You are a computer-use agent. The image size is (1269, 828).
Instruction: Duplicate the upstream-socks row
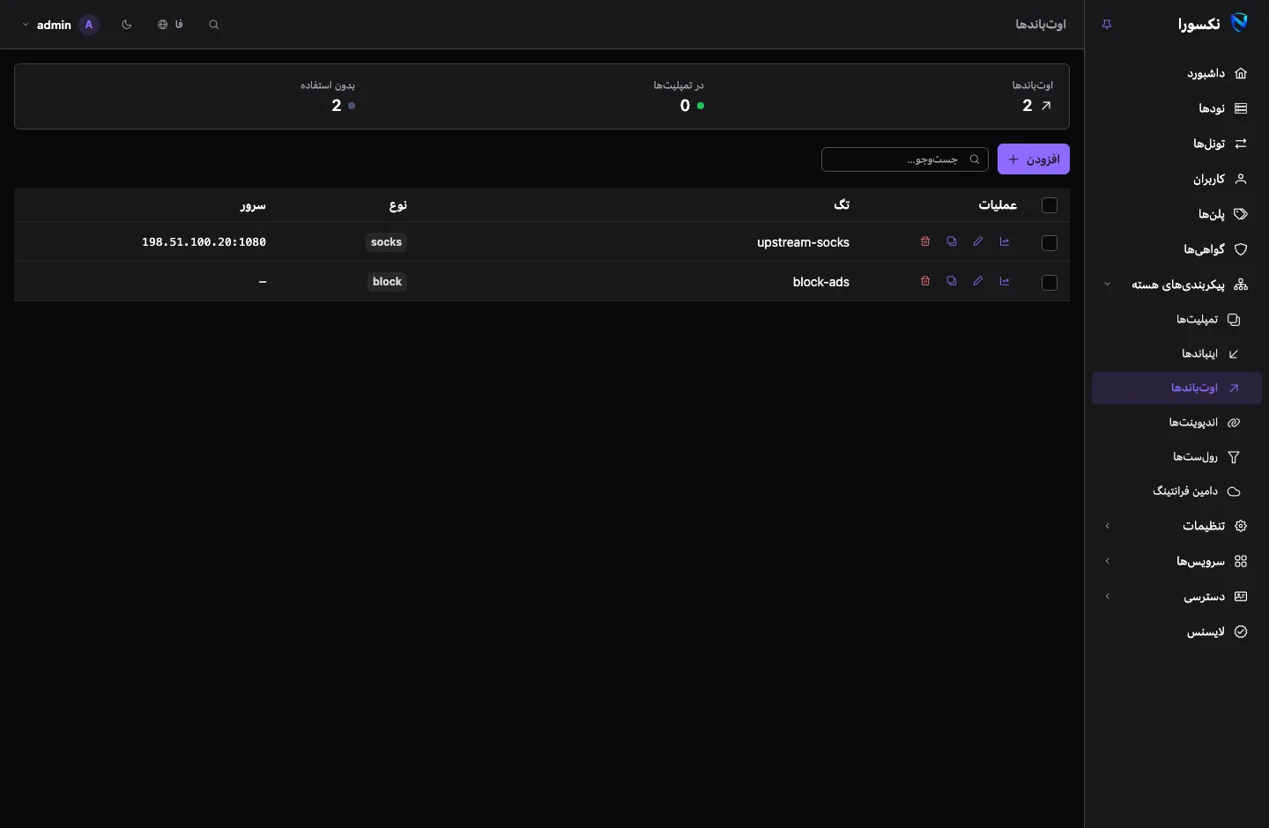point(952,241)
